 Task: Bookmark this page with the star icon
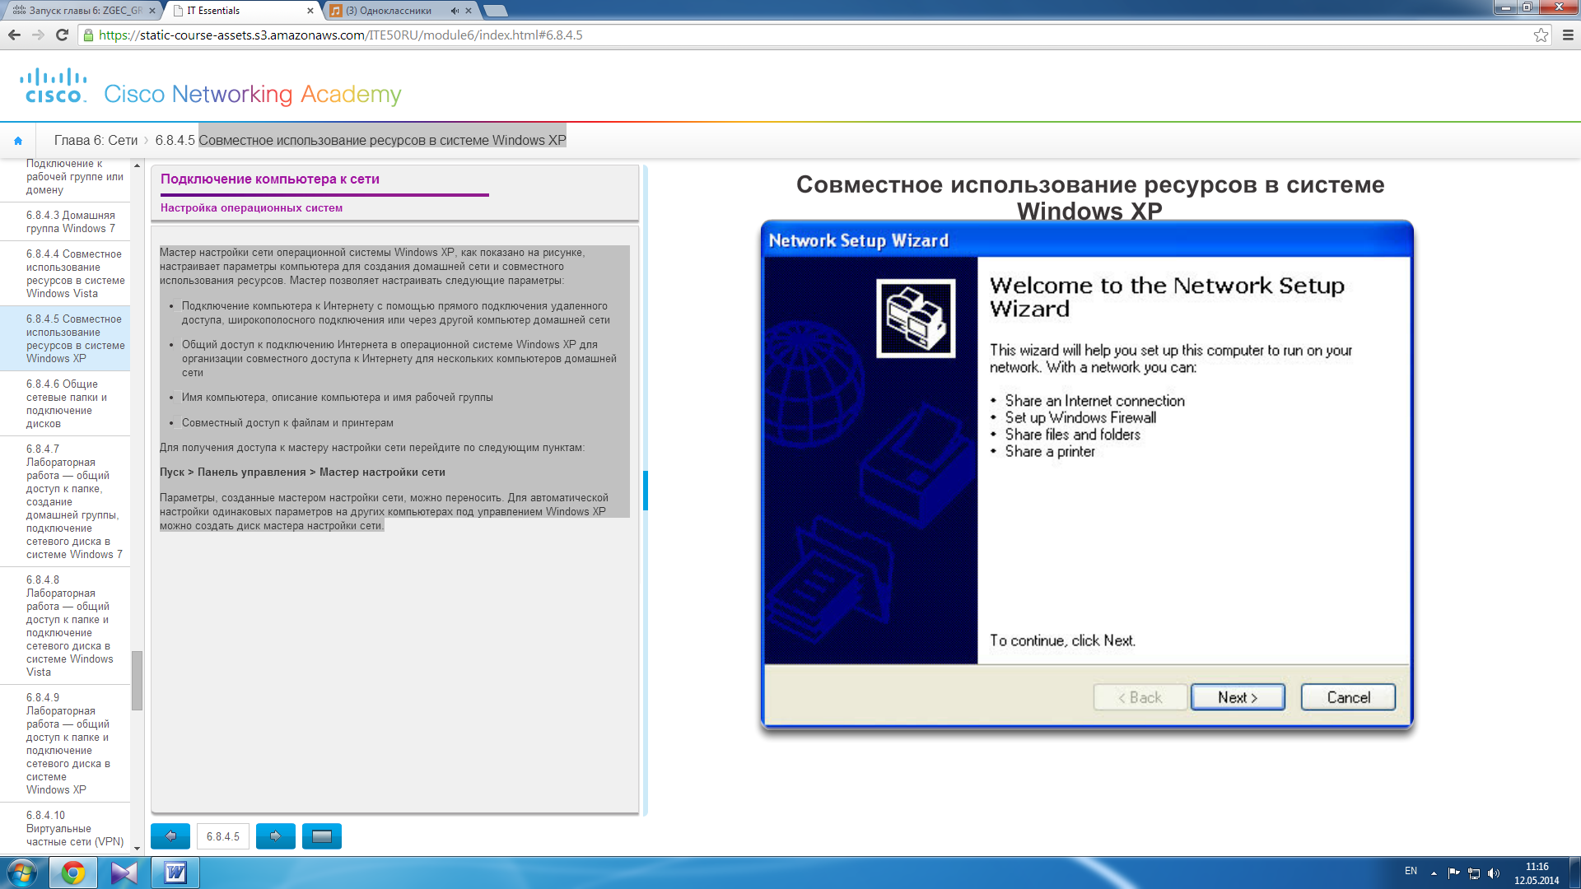coord(1541,35)
